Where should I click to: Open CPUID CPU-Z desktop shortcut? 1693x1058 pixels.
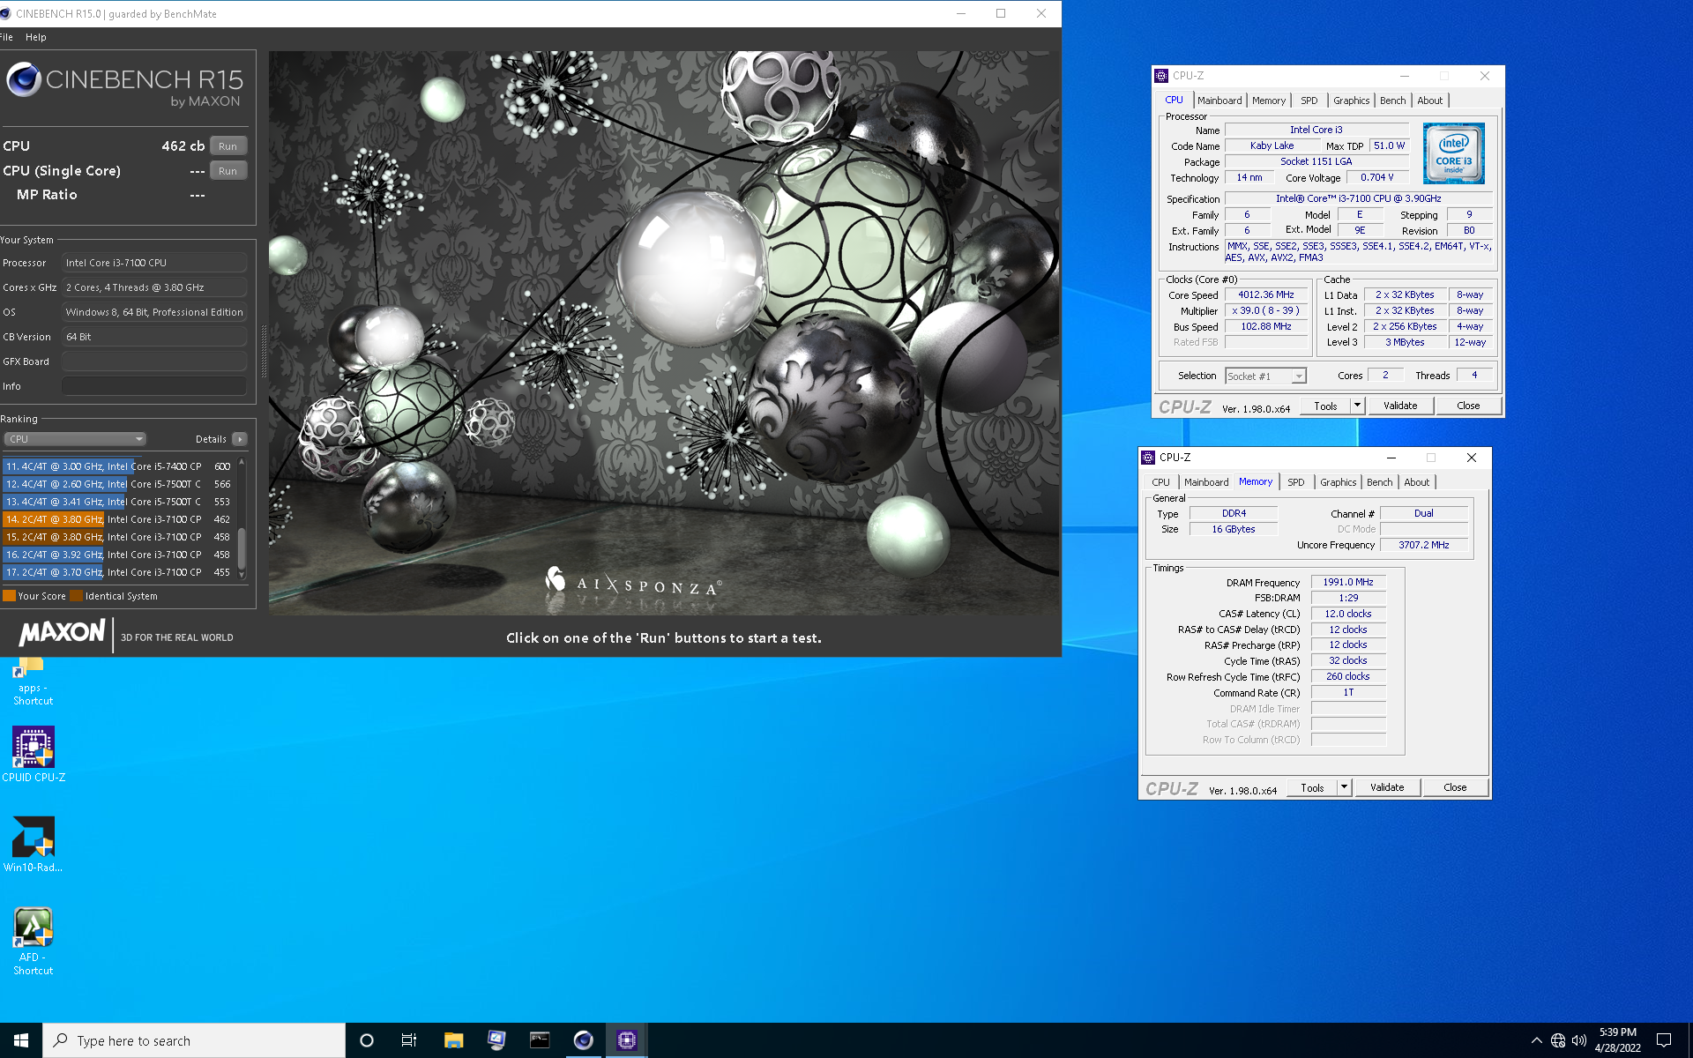(34, 754)
